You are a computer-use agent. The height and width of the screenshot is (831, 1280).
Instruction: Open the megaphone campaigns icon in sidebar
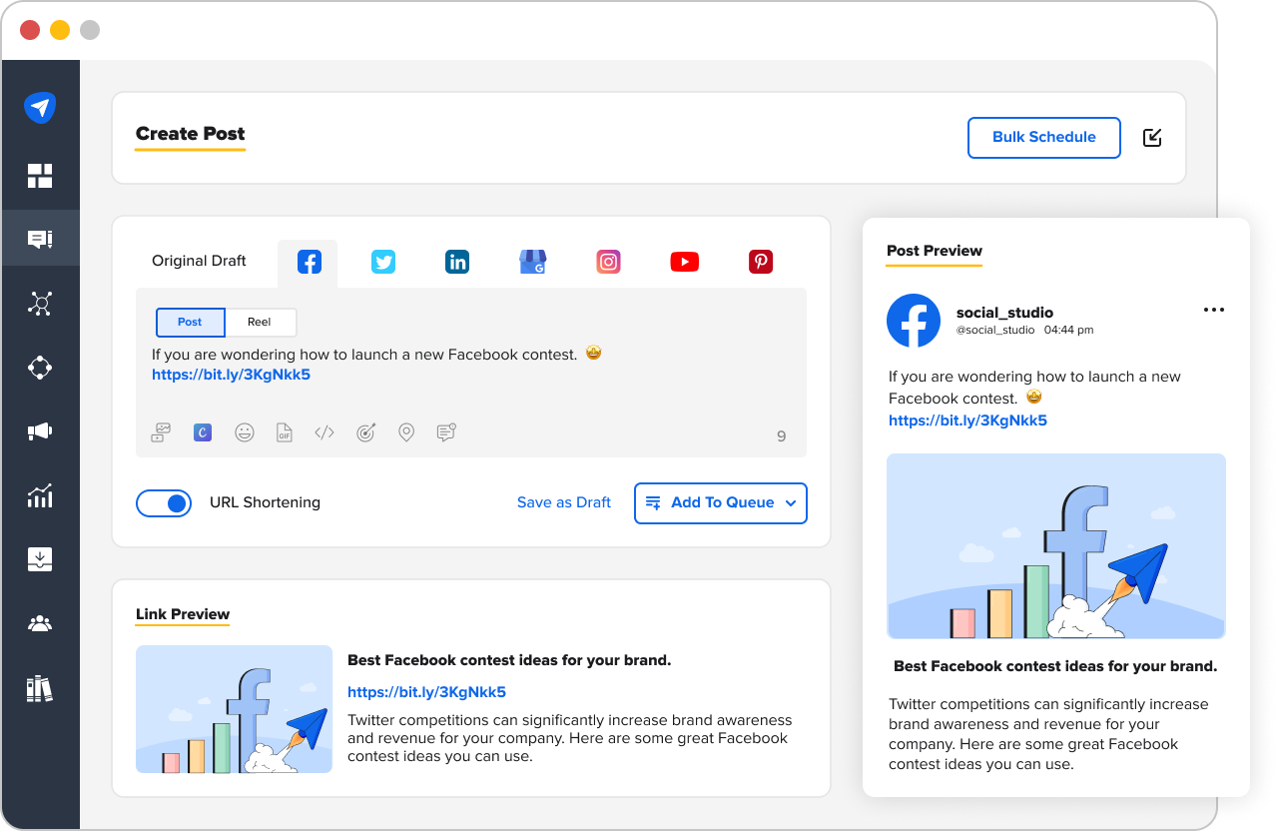(40, 430)
